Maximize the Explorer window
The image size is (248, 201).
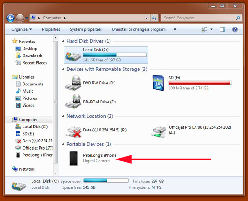tap(222, 6)
